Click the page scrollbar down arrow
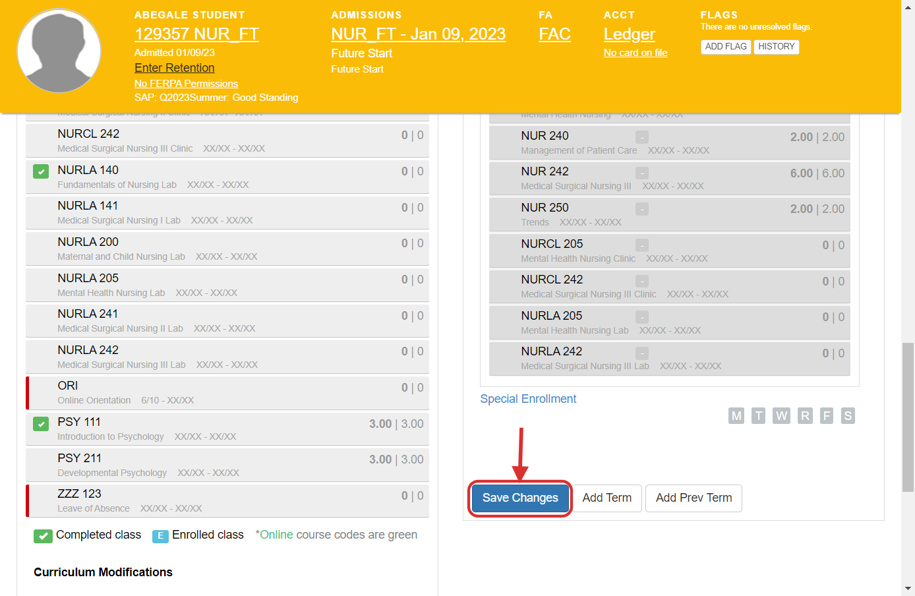The image size is (915, 596). 908,588
